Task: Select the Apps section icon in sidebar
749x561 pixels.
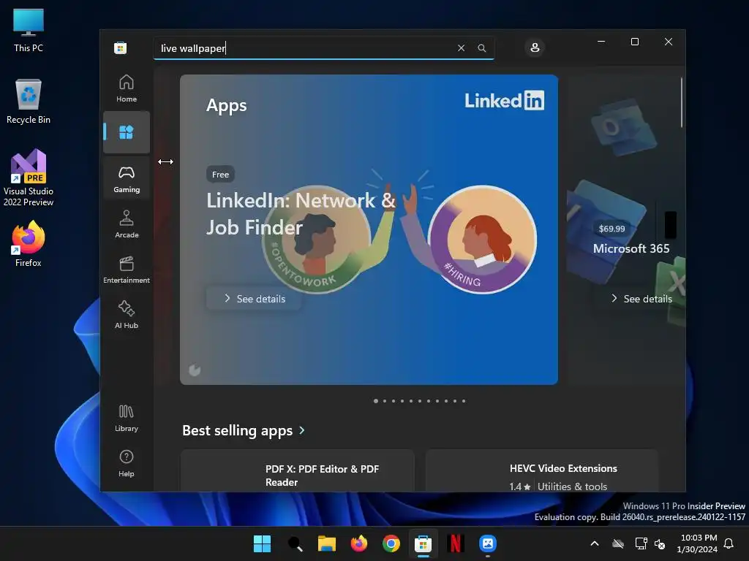Action: click(x=126, y=132)
